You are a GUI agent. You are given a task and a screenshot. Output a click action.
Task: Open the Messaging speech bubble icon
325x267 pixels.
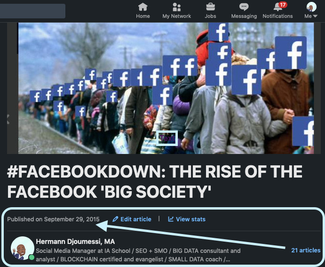click(x=244, y=7)
